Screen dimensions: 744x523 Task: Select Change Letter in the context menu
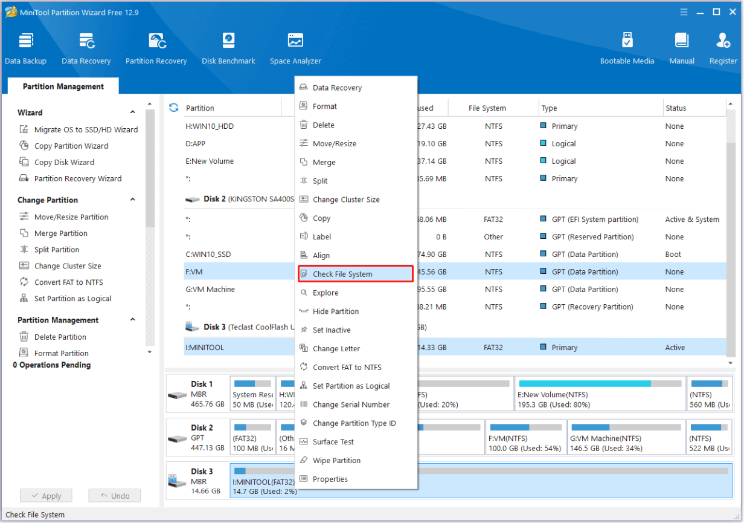(356, 349)
